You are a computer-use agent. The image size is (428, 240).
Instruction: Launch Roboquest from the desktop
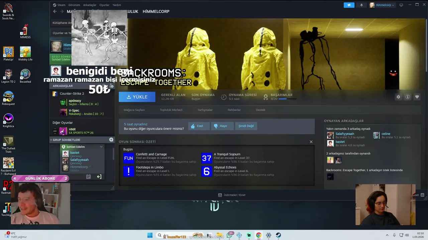point(8,98)
